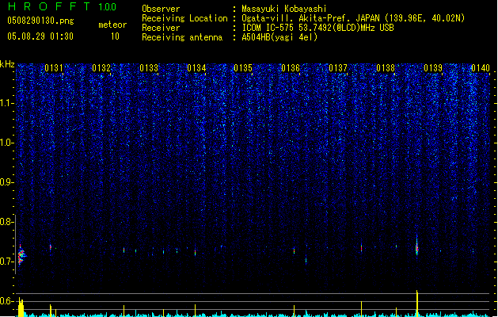Click the meteor echo just before 0138
The height and width of the screenshot is (317, 498).
point(362,248)
